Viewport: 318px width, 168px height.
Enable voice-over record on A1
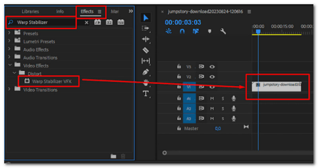[234, 98]
